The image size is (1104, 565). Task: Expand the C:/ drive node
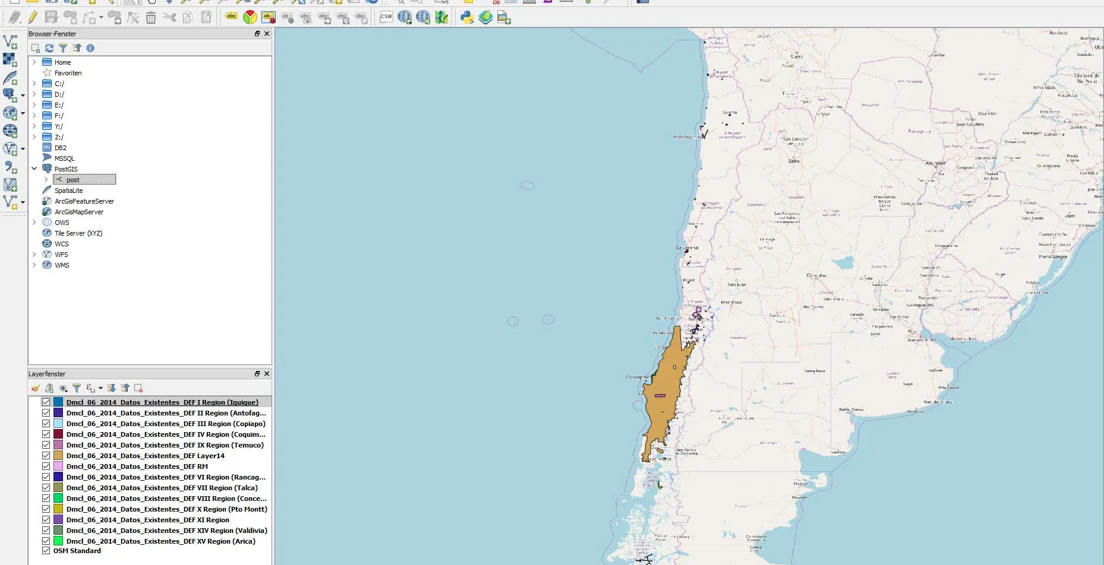34,84
